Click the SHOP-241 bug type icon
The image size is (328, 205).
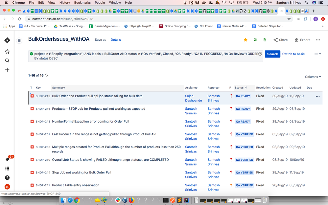click(x=32, y=185)
